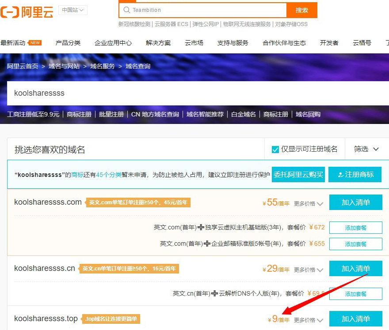Screen dimensions: 389x330
Task: Click the orange 搜索 button
Action: point(301,10)
